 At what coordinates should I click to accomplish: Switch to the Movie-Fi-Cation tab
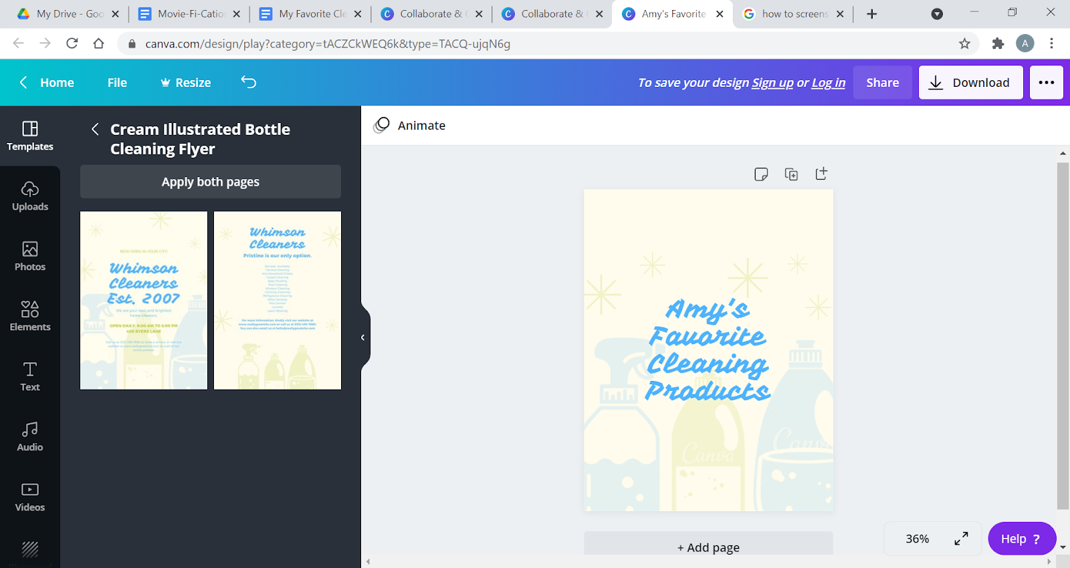tap(190, 14)
